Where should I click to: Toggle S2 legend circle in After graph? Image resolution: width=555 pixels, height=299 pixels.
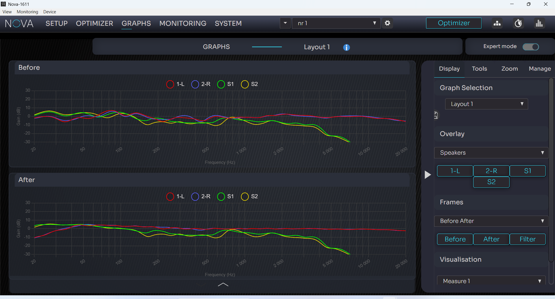tap(245, 197)
